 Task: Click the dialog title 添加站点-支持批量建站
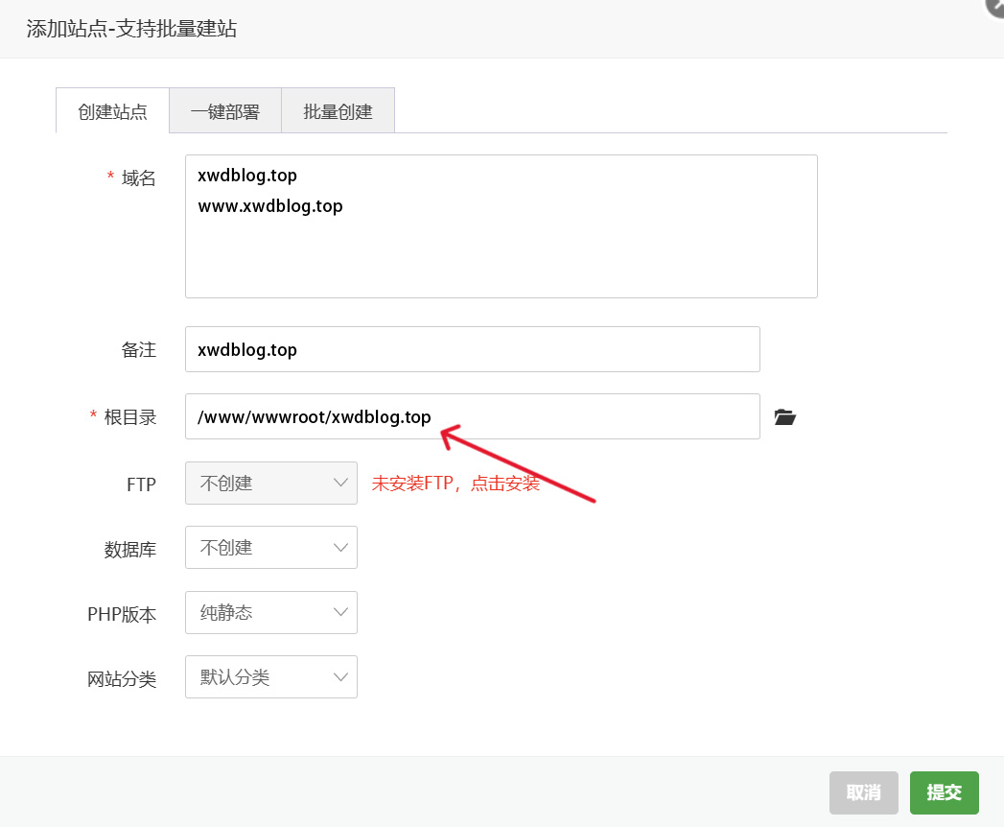(x=131, y=29)
